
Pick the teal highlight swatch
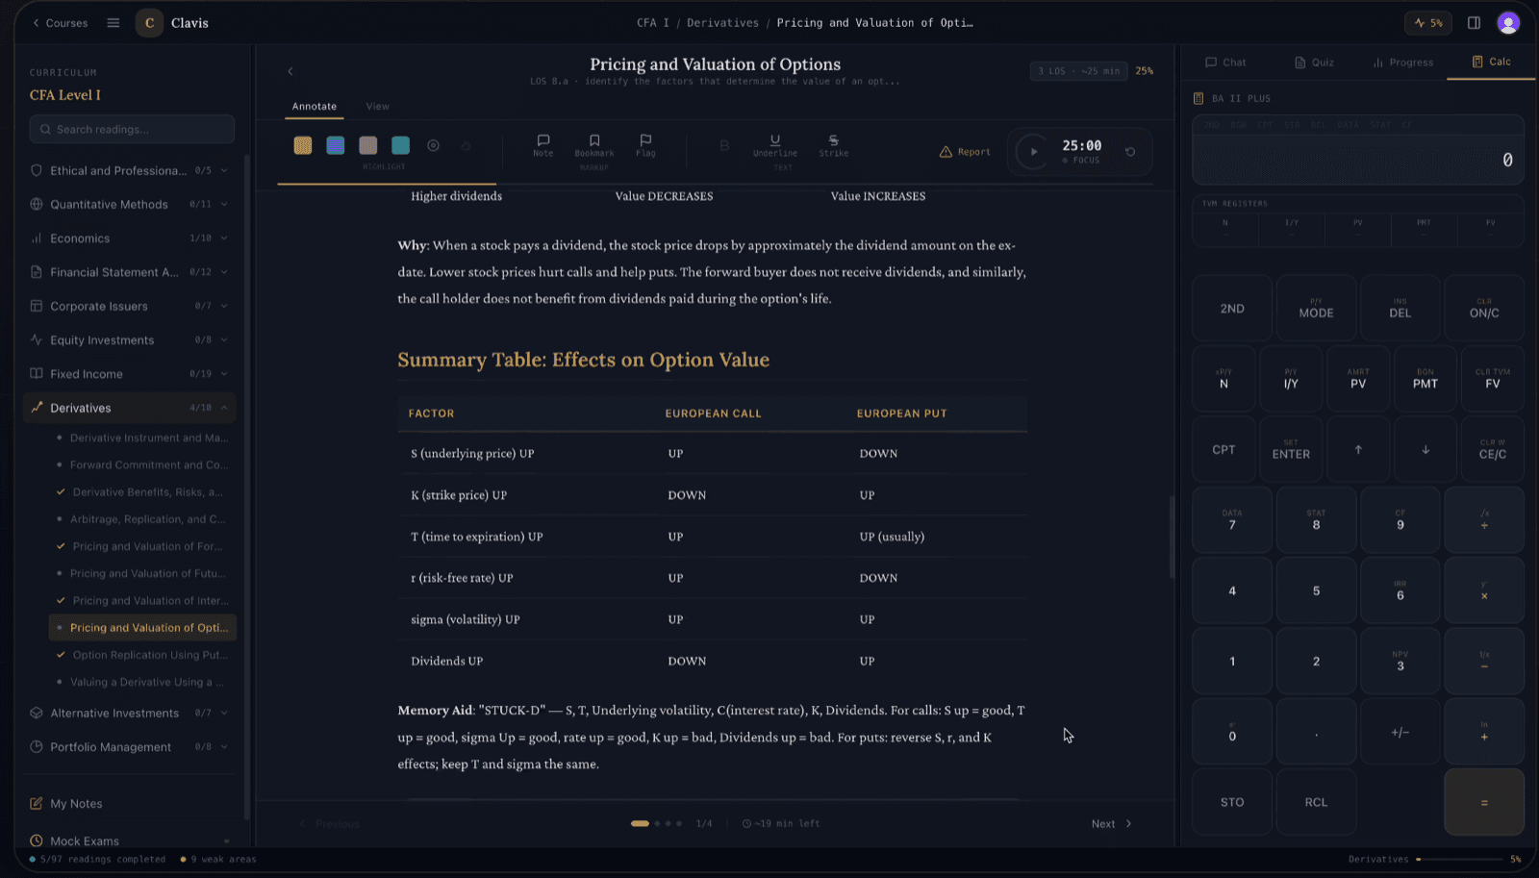pyautogui.click(x=401, y=145)
